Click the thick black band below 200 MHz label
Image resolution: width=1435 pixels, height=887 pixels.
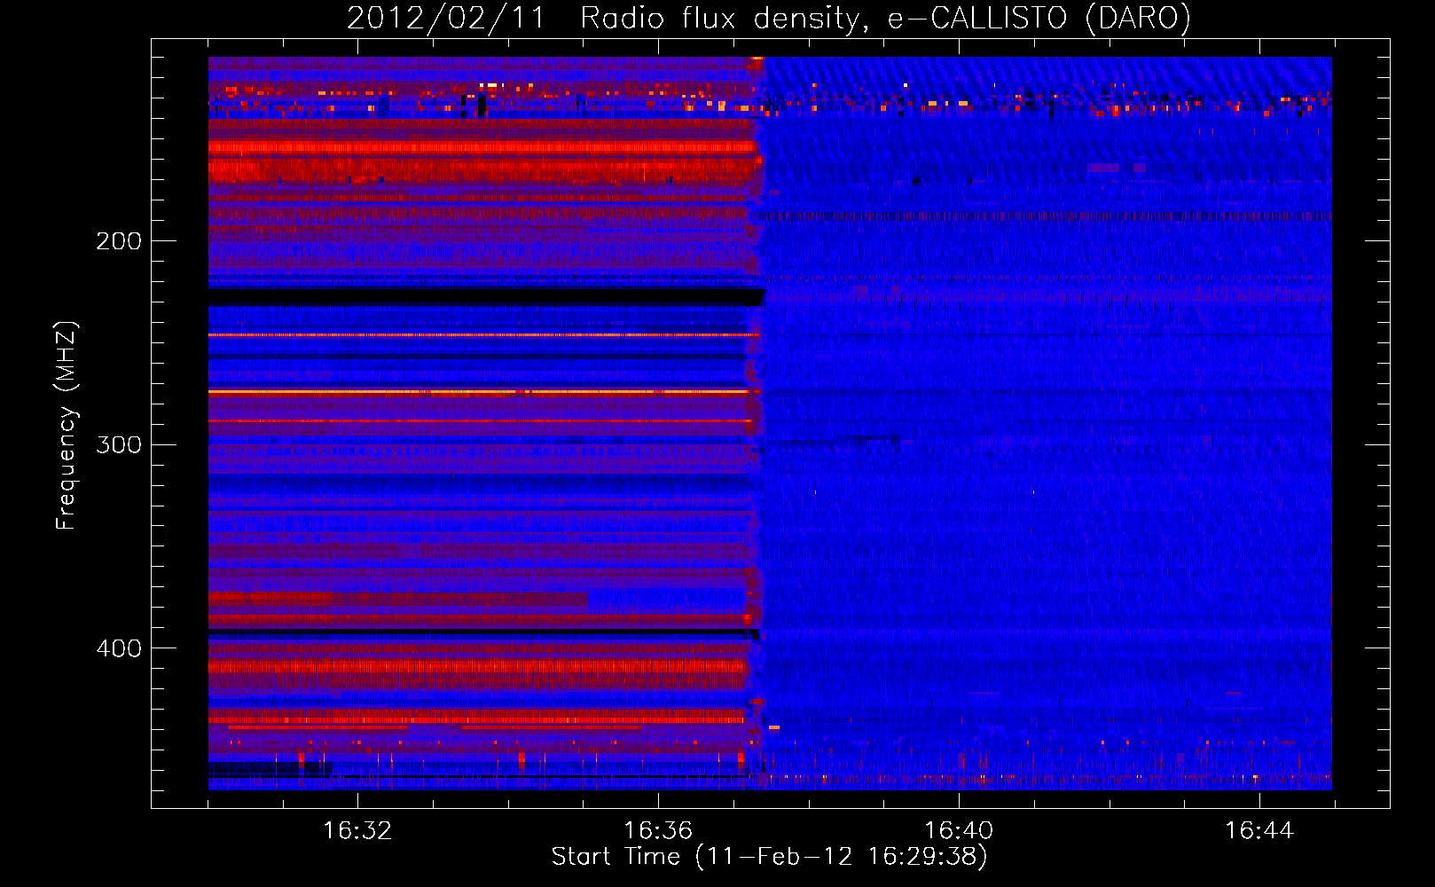click(486, 297)
